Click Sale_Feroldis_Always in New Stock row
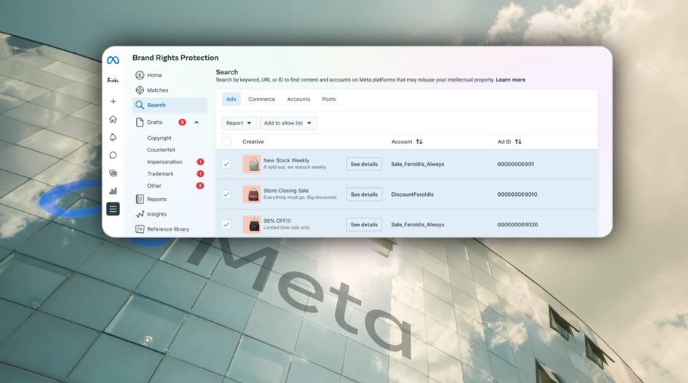 pyautogui.click(x=418, y=164)
